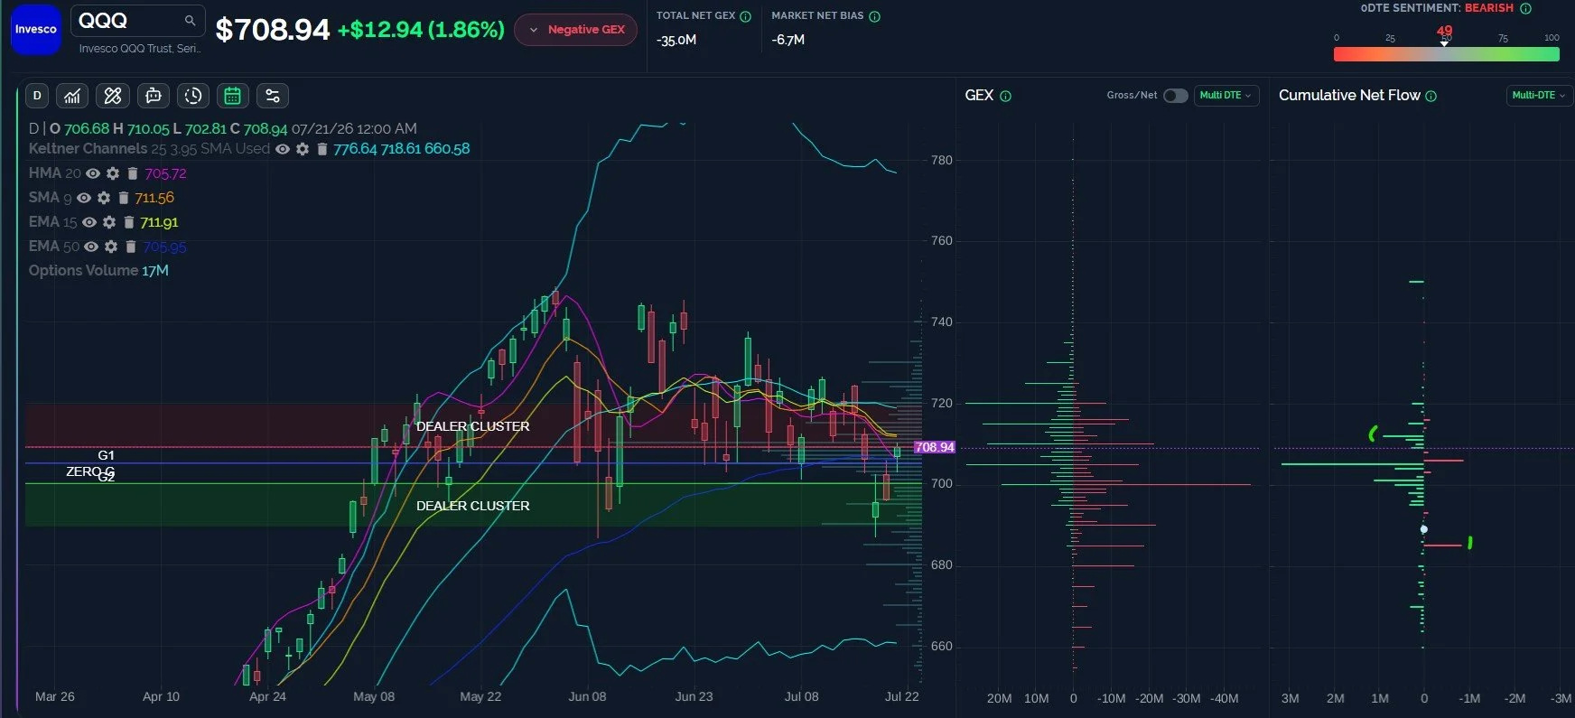Click the Jun 08 date axis label
1575x718 pixels.
pos(587,696)
